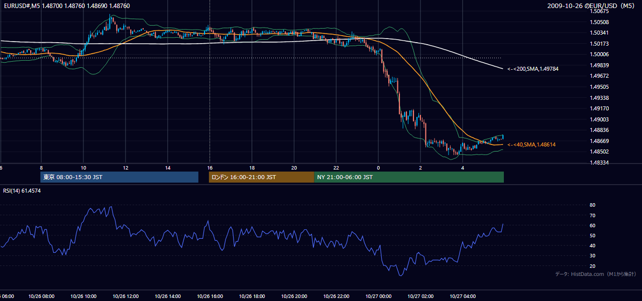Click hour tick 18 under the price chart

(252, 168)
